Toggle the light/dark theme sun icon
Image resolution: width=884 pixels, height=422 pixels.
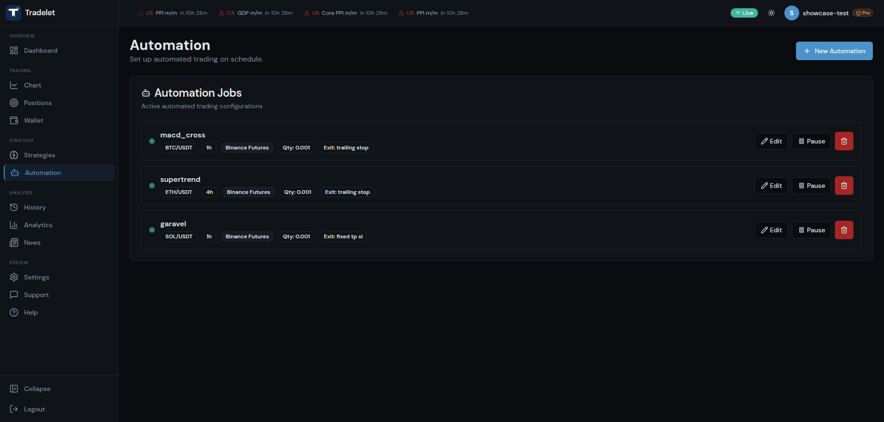pyautogui.click(x=771, y=13)
